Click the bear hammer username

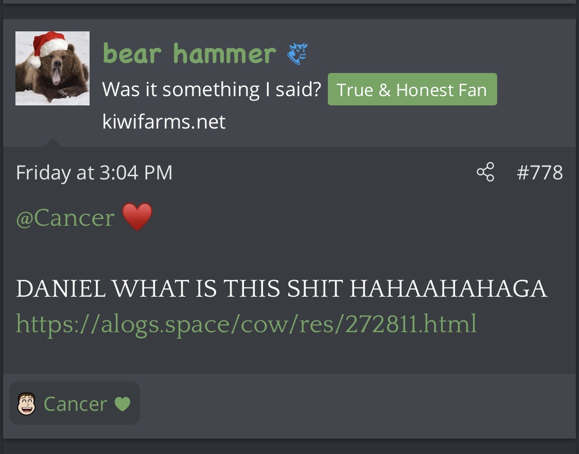(188, 52)
